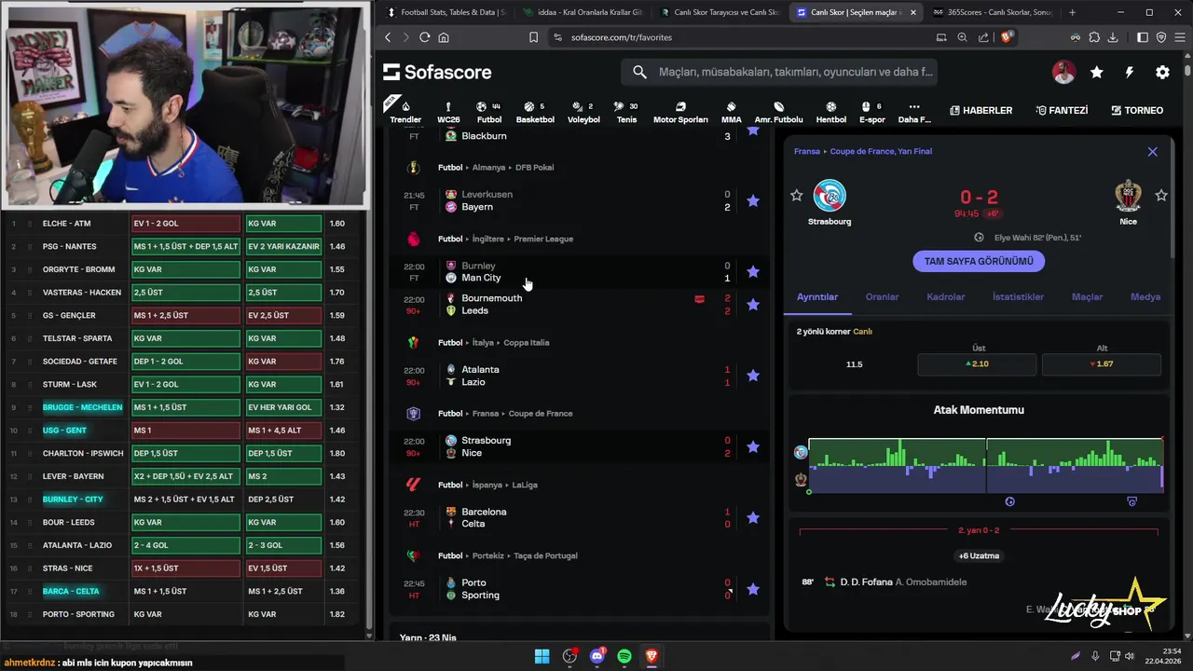The width and height of the screenshot is (1193, 671).
Task: Click the browser reload button
Action: click(424, 37)
